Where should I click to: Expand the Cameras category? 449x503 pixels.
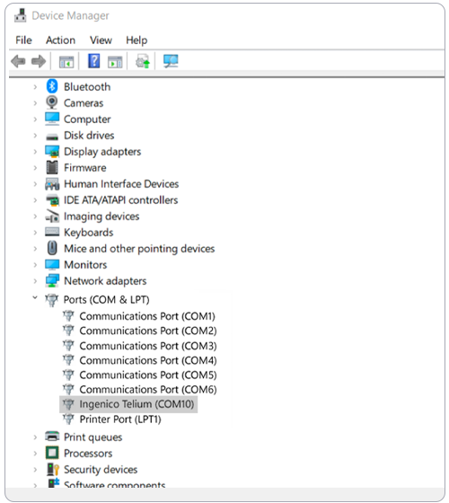coord(35,103)
